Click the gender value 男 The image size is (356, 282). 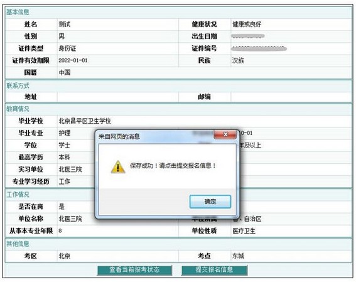point(62,36)
